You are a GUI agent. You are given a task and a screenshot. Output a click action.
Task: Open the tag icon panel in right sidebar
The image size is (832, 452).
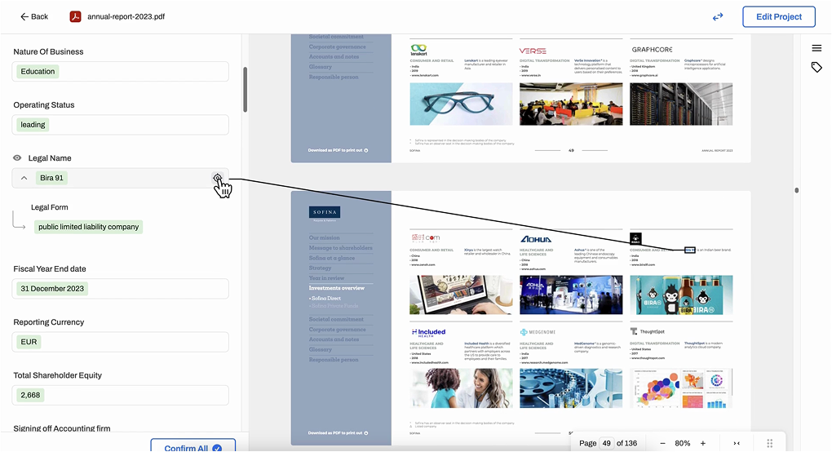[x=817, y=68]
